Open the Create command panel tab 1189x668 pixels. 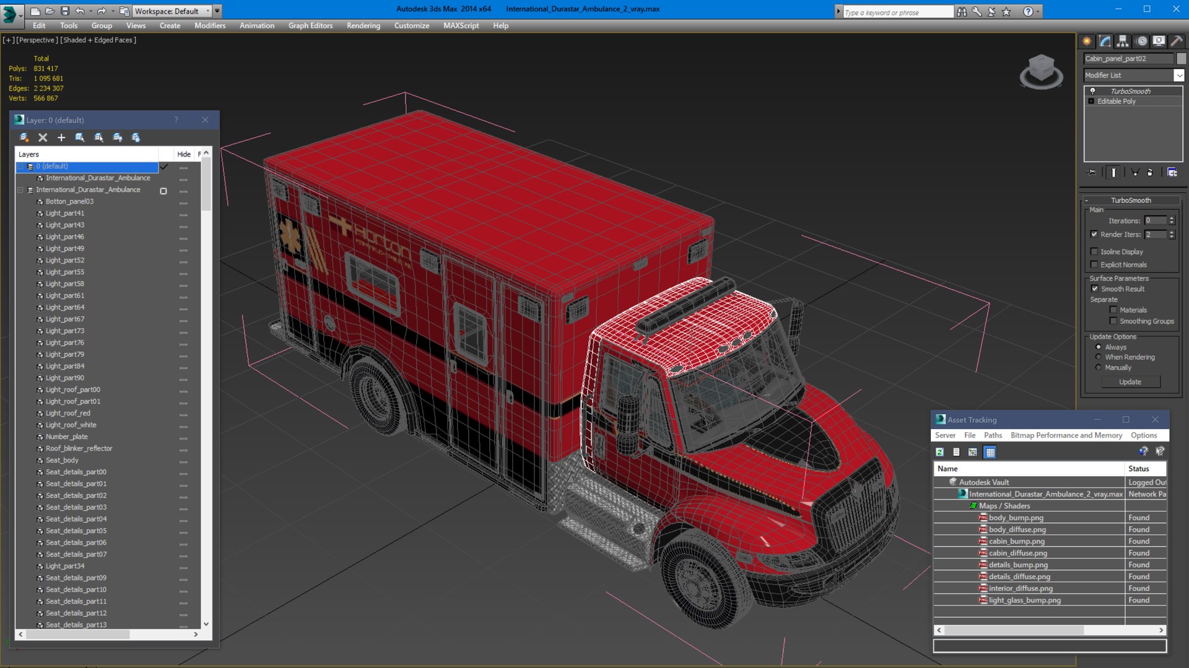click(1087, 41)
